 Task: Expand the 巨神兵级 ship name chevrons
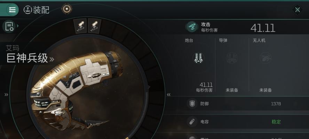[51, 59]
